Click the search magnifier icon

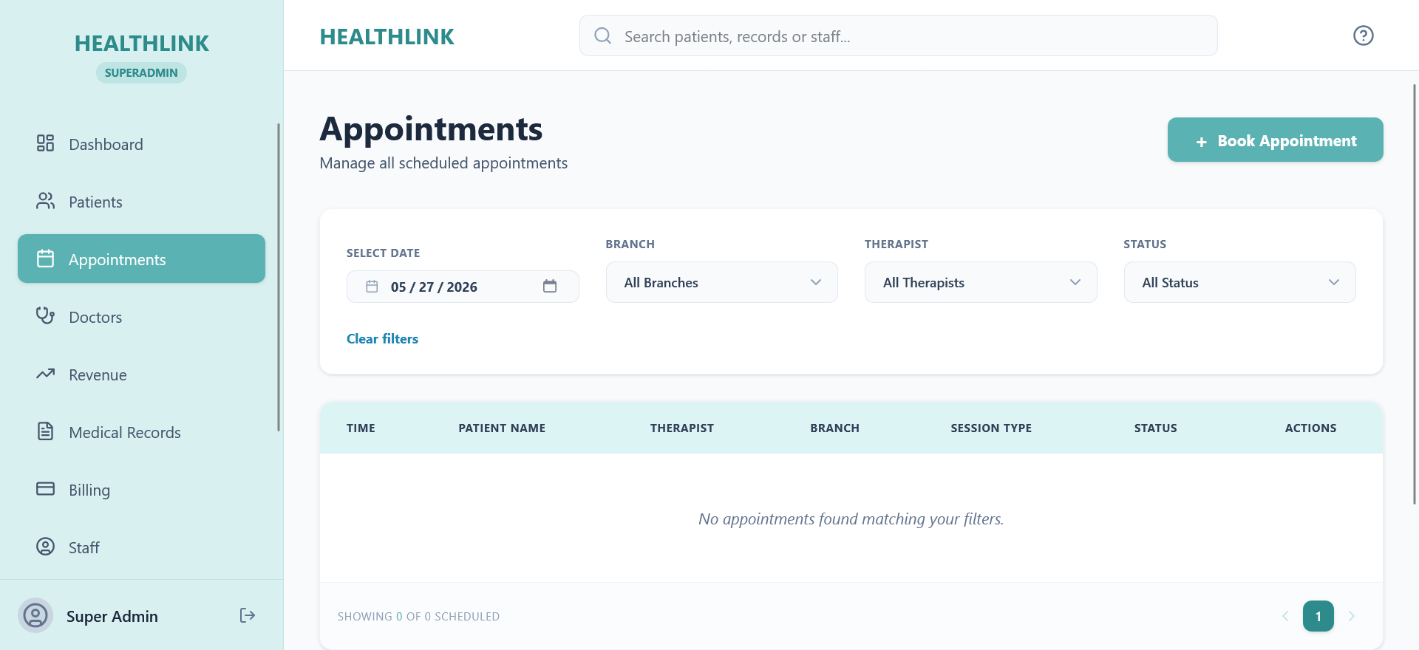pyautogui.click(x=602, y=35)
